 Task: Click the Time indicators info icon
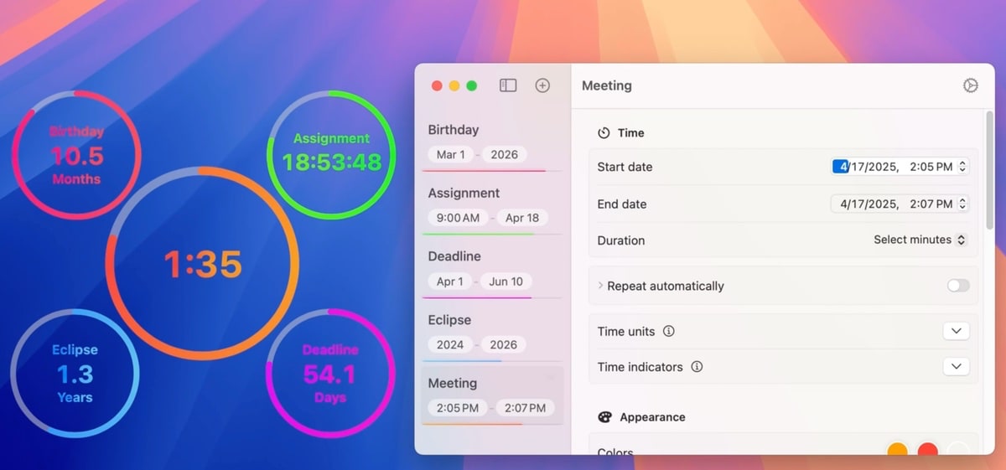coord(697,367)
